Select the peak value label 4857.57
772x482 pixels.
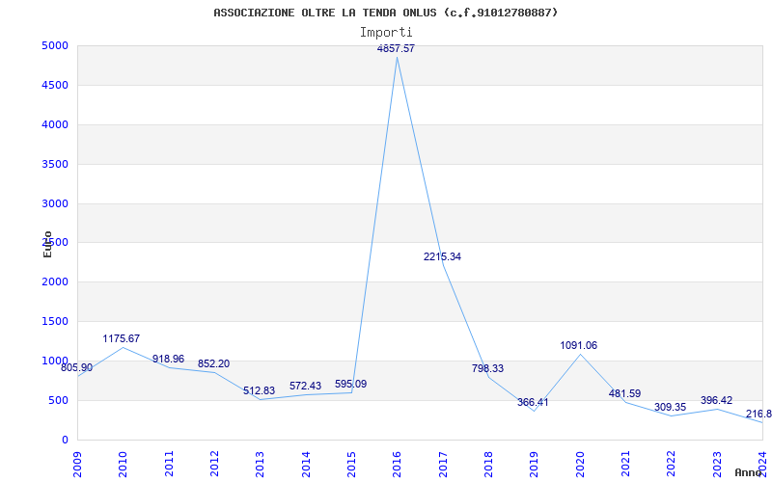[396, 49]
